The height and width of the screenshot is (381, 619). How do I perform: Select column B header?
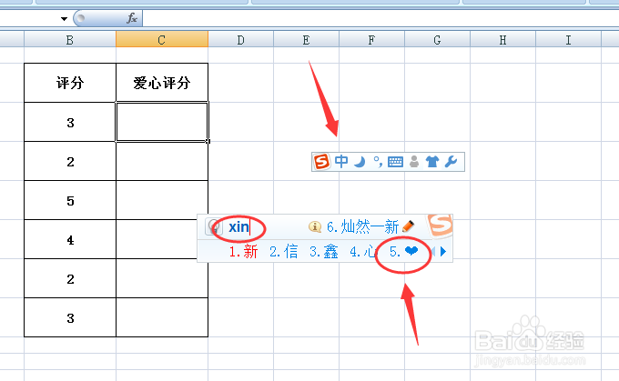point(70,40)
